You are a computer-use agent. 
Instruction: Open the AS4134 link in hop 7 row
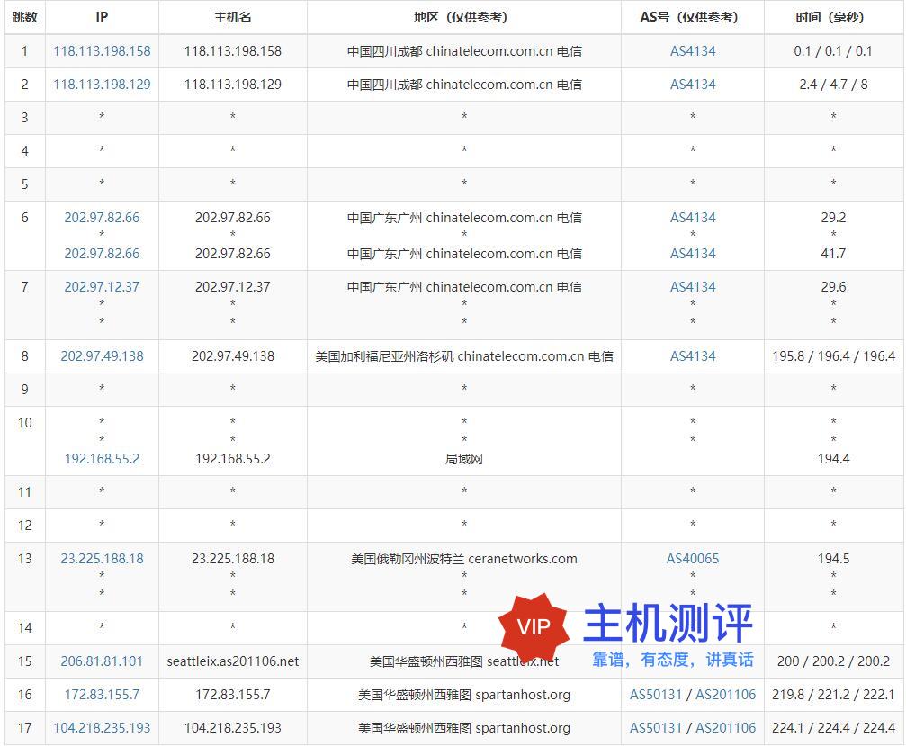tap(693, 287)
